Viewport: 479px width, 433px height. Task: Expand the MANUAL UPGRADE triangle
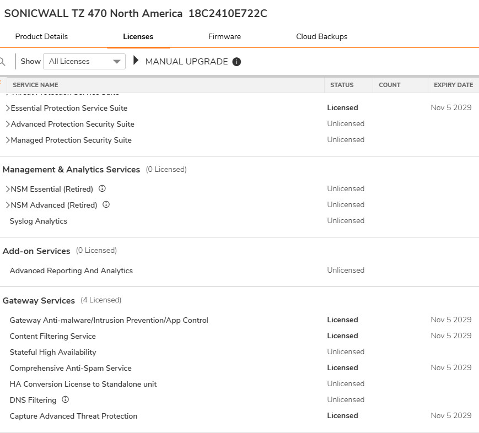pyautogui.click(x=136, y=61)
